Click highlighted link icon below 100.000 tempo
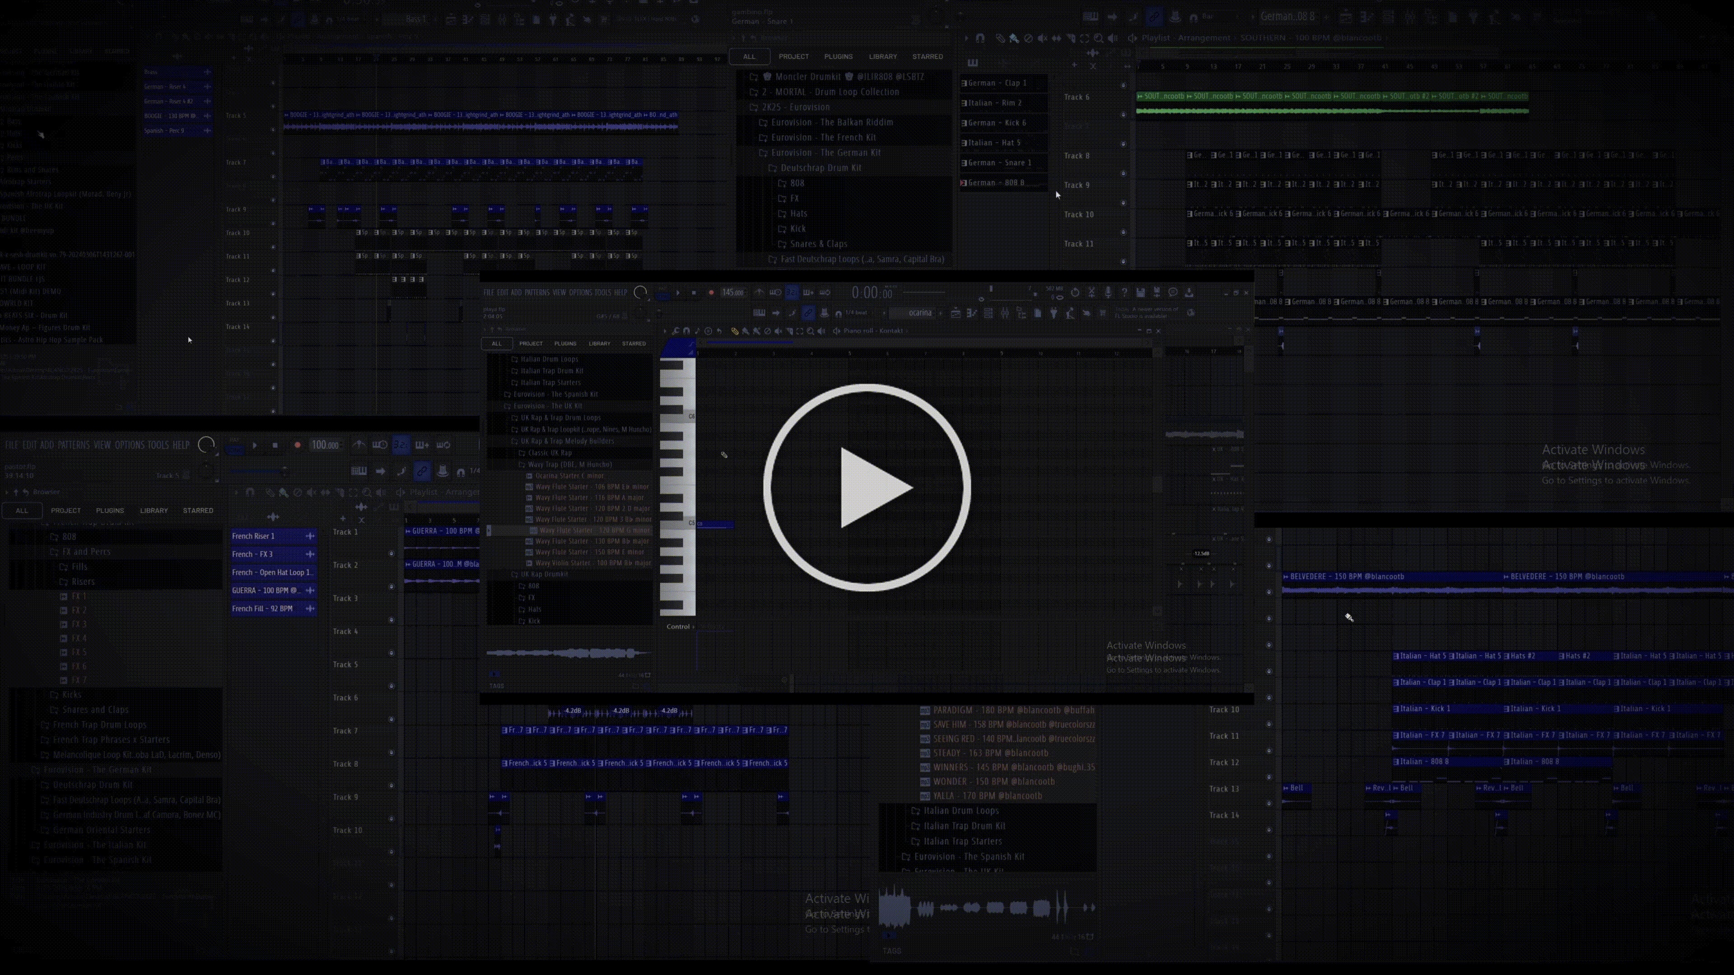Screen dimensions: 1734x975 click(x=422, y=471)
